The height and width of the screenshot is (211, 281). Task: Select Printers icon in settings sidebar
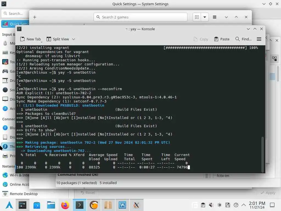5,156
